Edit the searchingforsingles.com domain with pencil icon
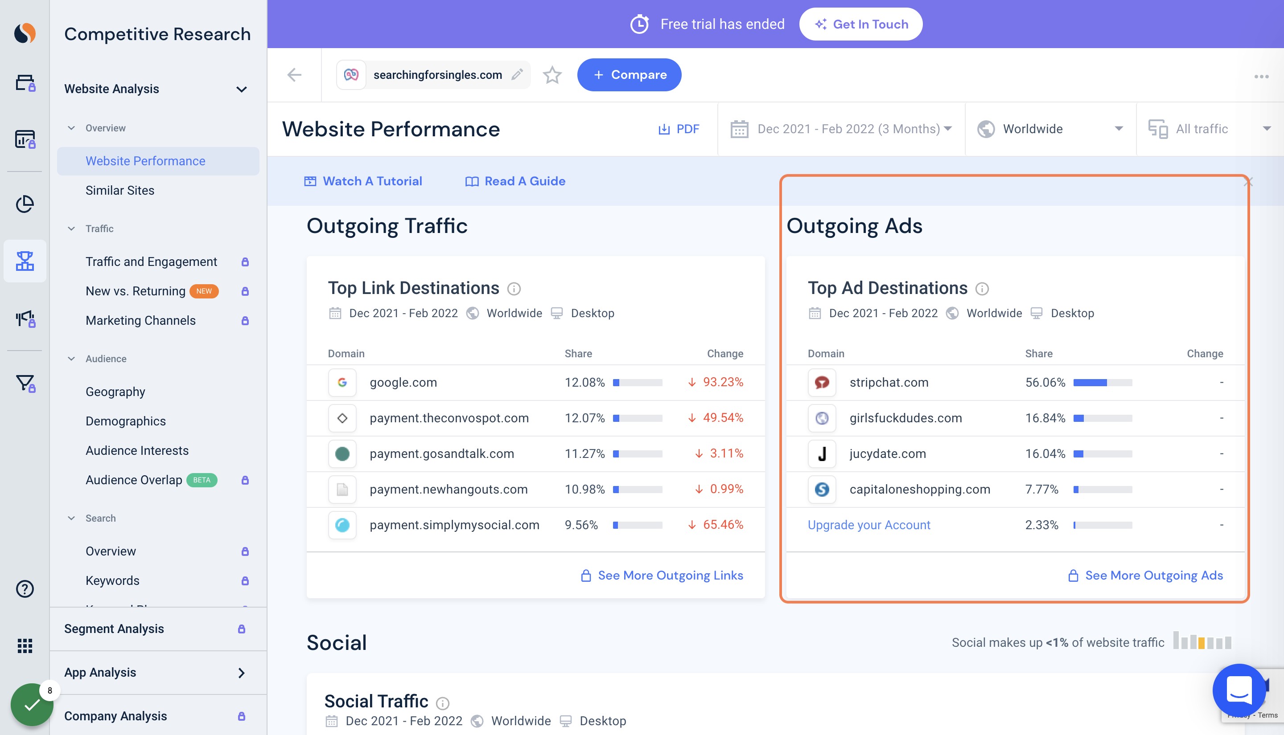1284x735 pixels. [517, 75]
